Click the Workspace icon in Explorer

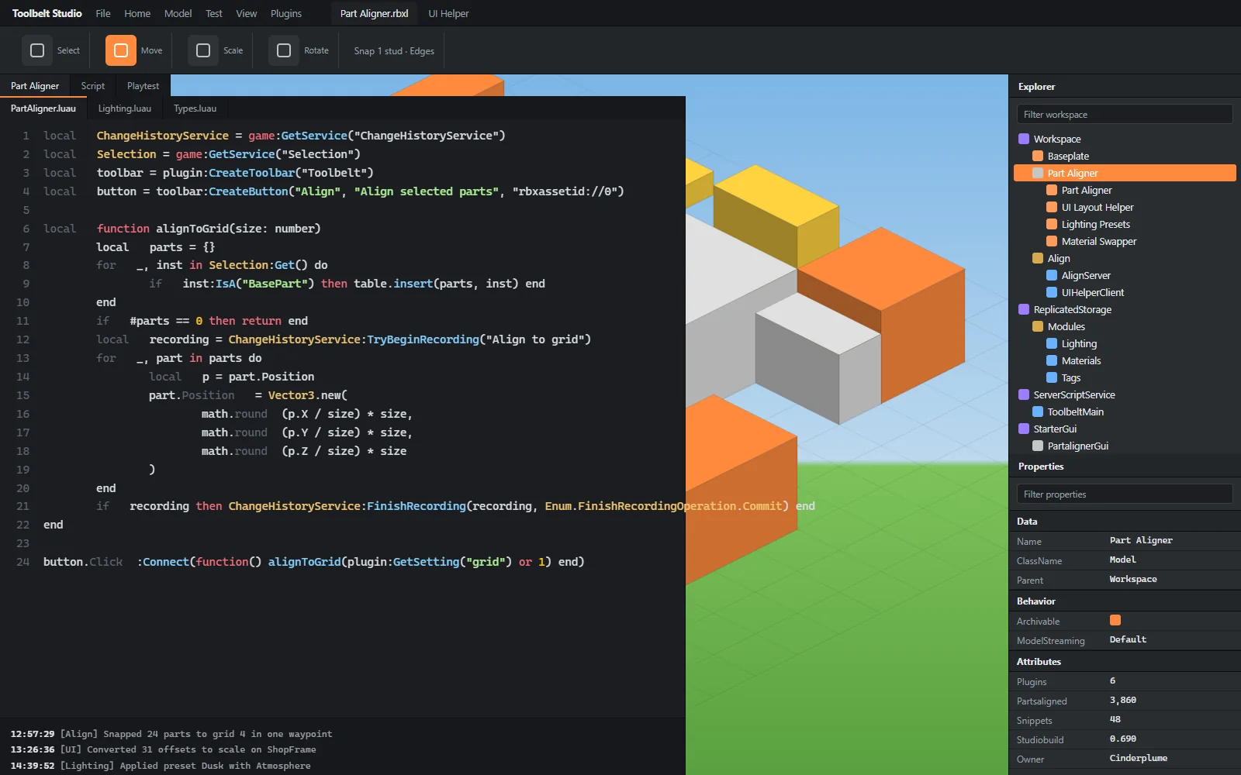coord(1024,139)
